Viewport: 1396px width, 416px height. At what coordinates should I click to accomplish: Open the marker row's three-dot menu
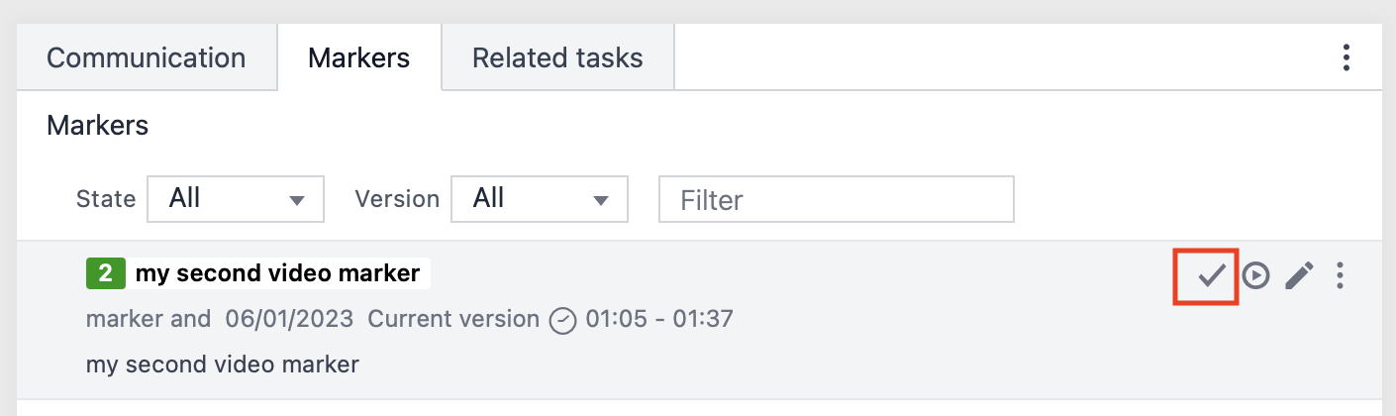[x=1340, y=275]
